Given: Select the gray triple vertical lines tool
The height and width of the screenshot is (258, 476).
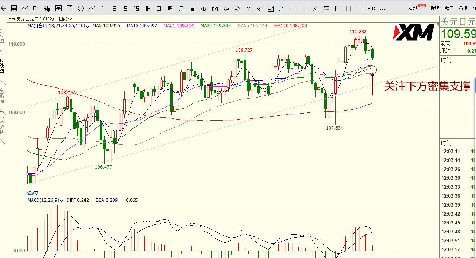Looking at the screenshot, I should (349, 8).
